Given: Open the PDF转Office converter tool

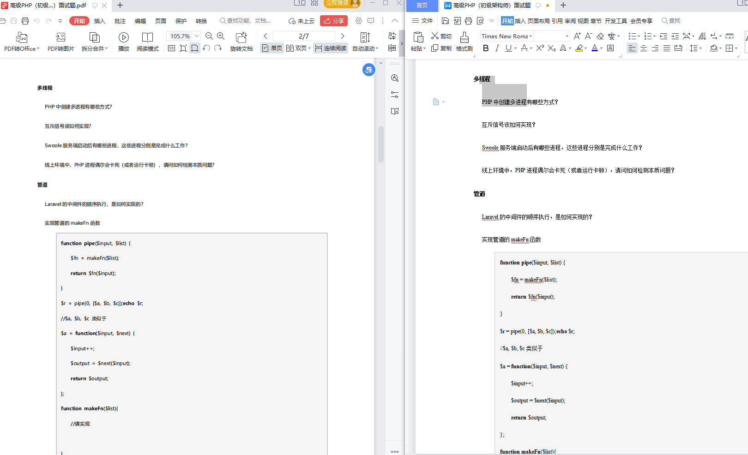Looking at the screenshot, I should click(x=22, y=42).
